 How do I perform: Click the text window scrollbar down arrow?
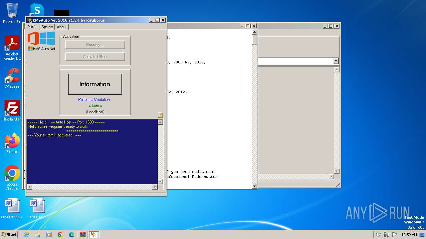point(255,186)
